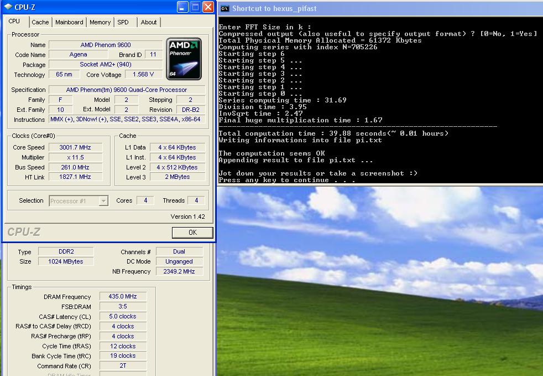Click the DR-B2 revision value
Screen dimensions: 543x376
coord(191,110)
